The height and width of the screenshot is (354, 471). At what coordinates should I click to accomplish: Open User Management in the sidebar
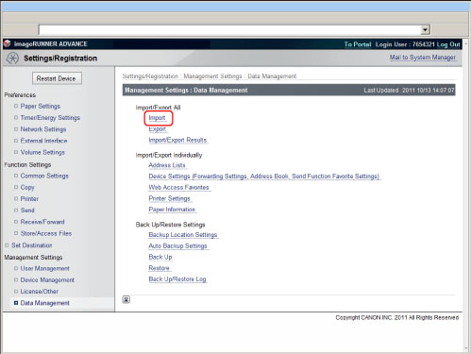pos(44,268)
